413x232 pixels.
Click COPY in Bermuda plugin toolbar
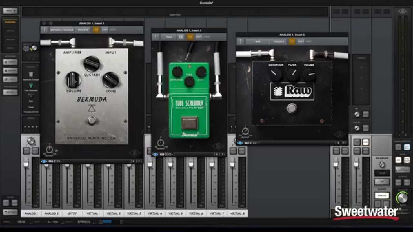click(105, 30)
